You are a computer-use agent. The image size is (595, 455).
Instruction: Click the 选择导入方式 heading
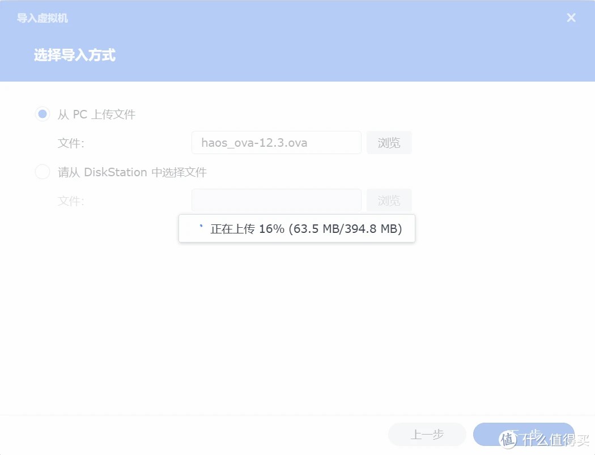pos(75,55)
